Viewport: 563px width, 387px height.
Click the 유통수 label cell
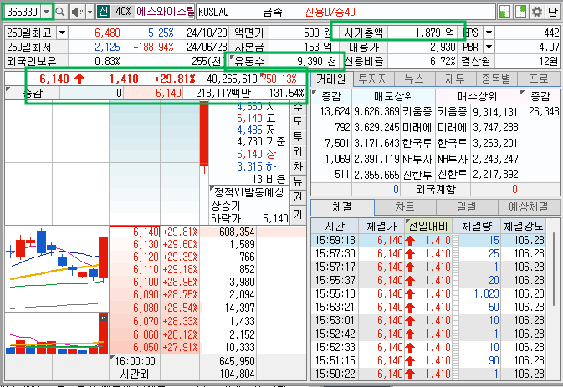tap(249, 61)
